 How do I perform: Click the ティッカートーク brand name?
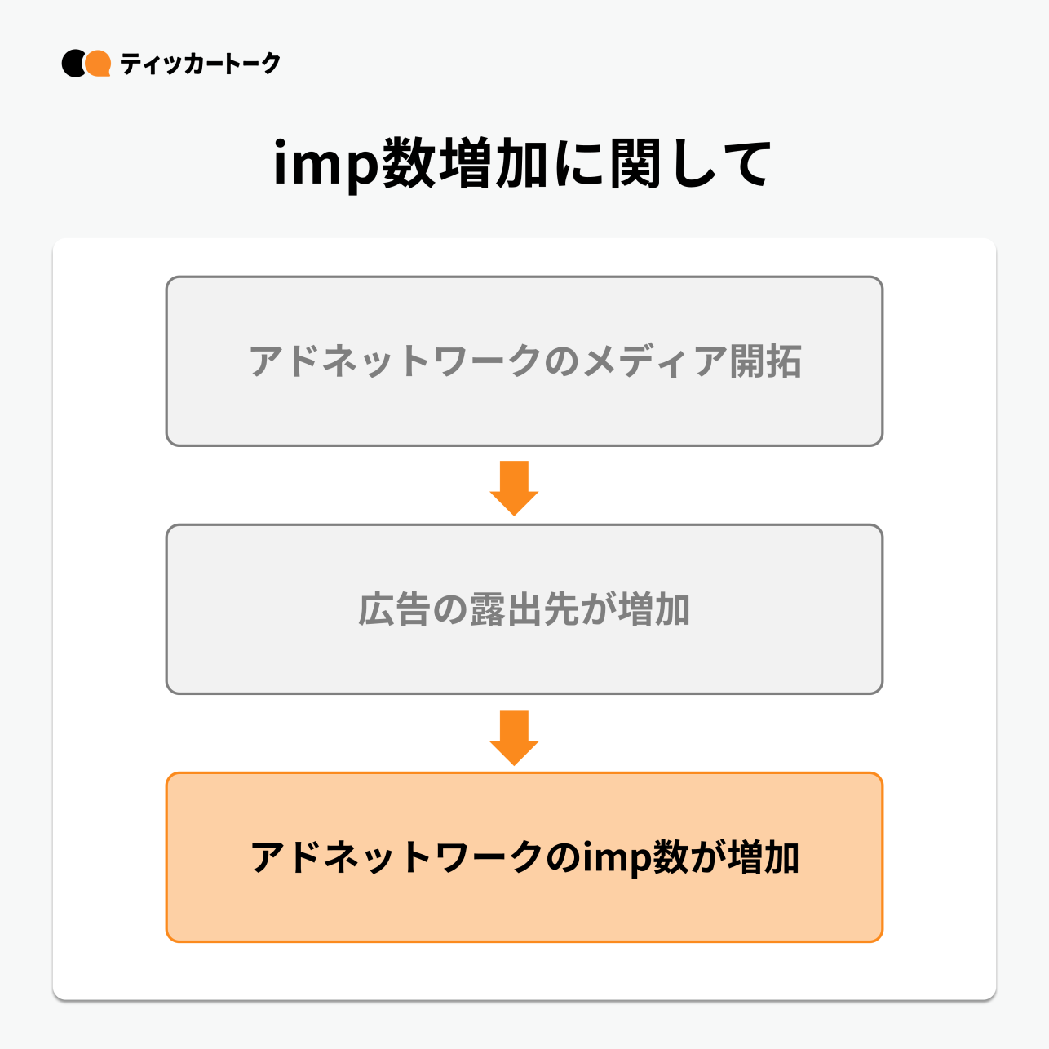[200, 64]
